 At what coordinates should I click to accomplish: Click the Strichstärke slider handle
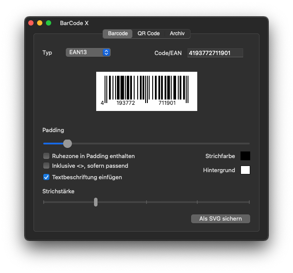pyautogui.click(x=96, y=202)
